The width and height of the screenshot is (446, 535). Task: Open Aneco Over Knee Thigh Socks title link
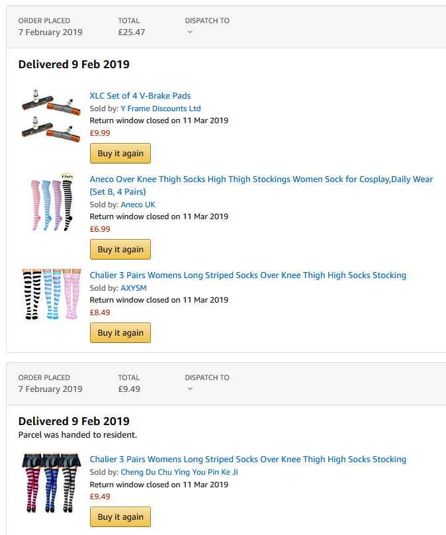261,185
